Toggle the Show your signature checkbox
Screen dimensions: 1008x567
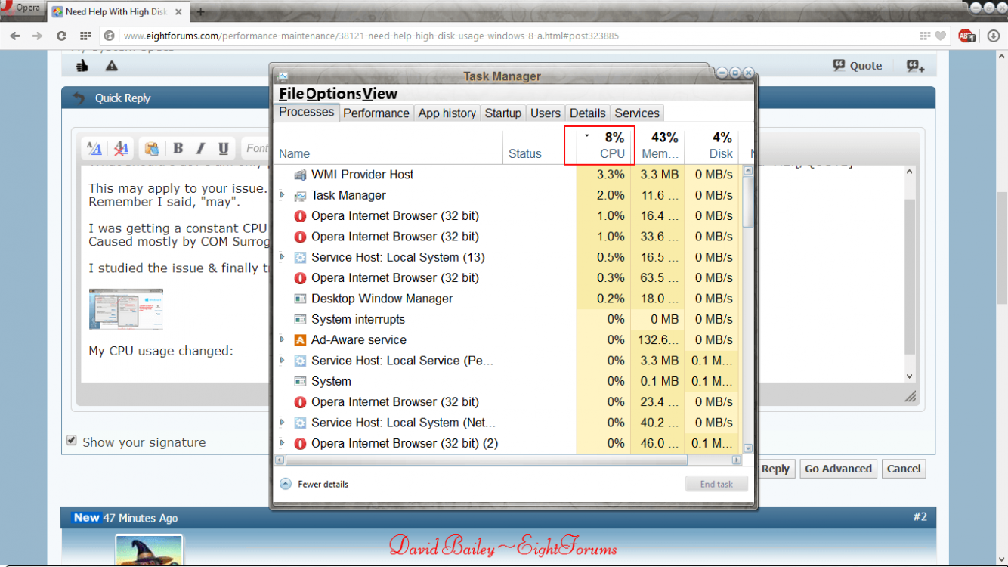coord(72,441)
